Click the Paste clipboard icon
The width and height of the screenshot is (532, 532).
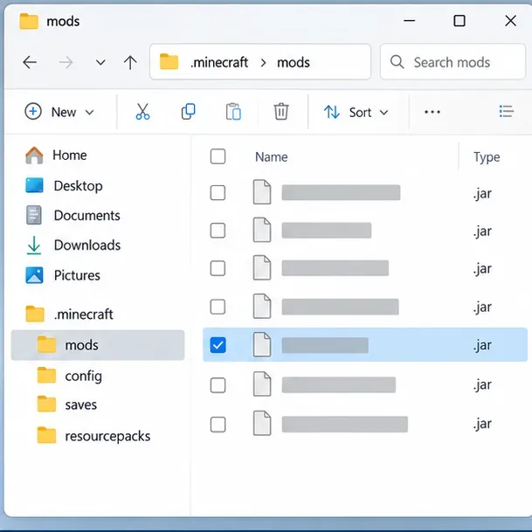(233, 112)
